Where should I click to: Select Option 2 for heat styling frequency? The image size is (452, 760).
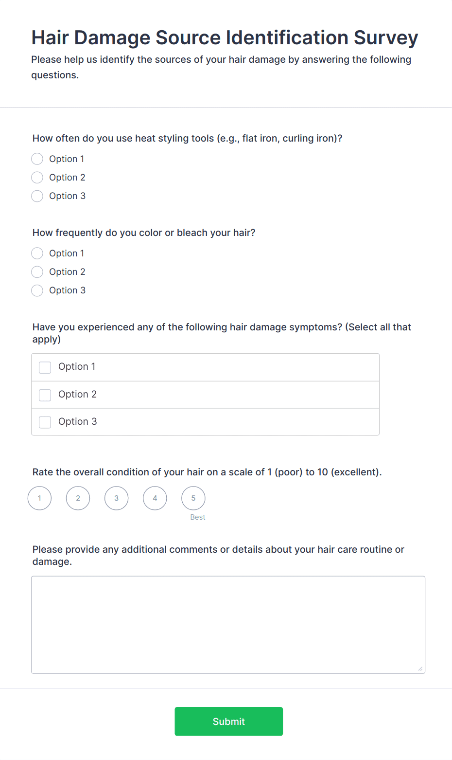[x=37, y=177]
